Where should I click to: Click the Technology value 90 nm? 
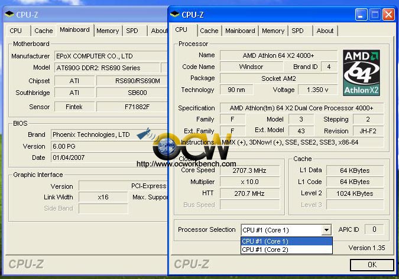[x=236, y=90]
